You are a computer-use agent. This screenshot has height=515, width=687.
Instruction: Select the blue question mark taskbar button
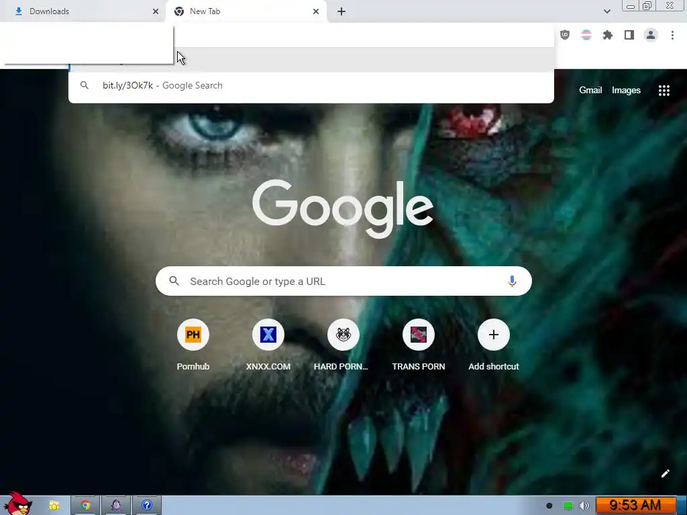147,506
